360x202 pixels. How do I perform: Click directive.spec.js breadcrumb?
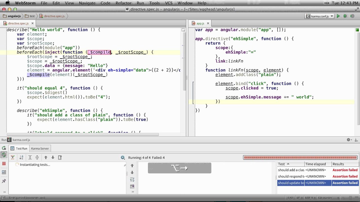click(x=52, y=16)
